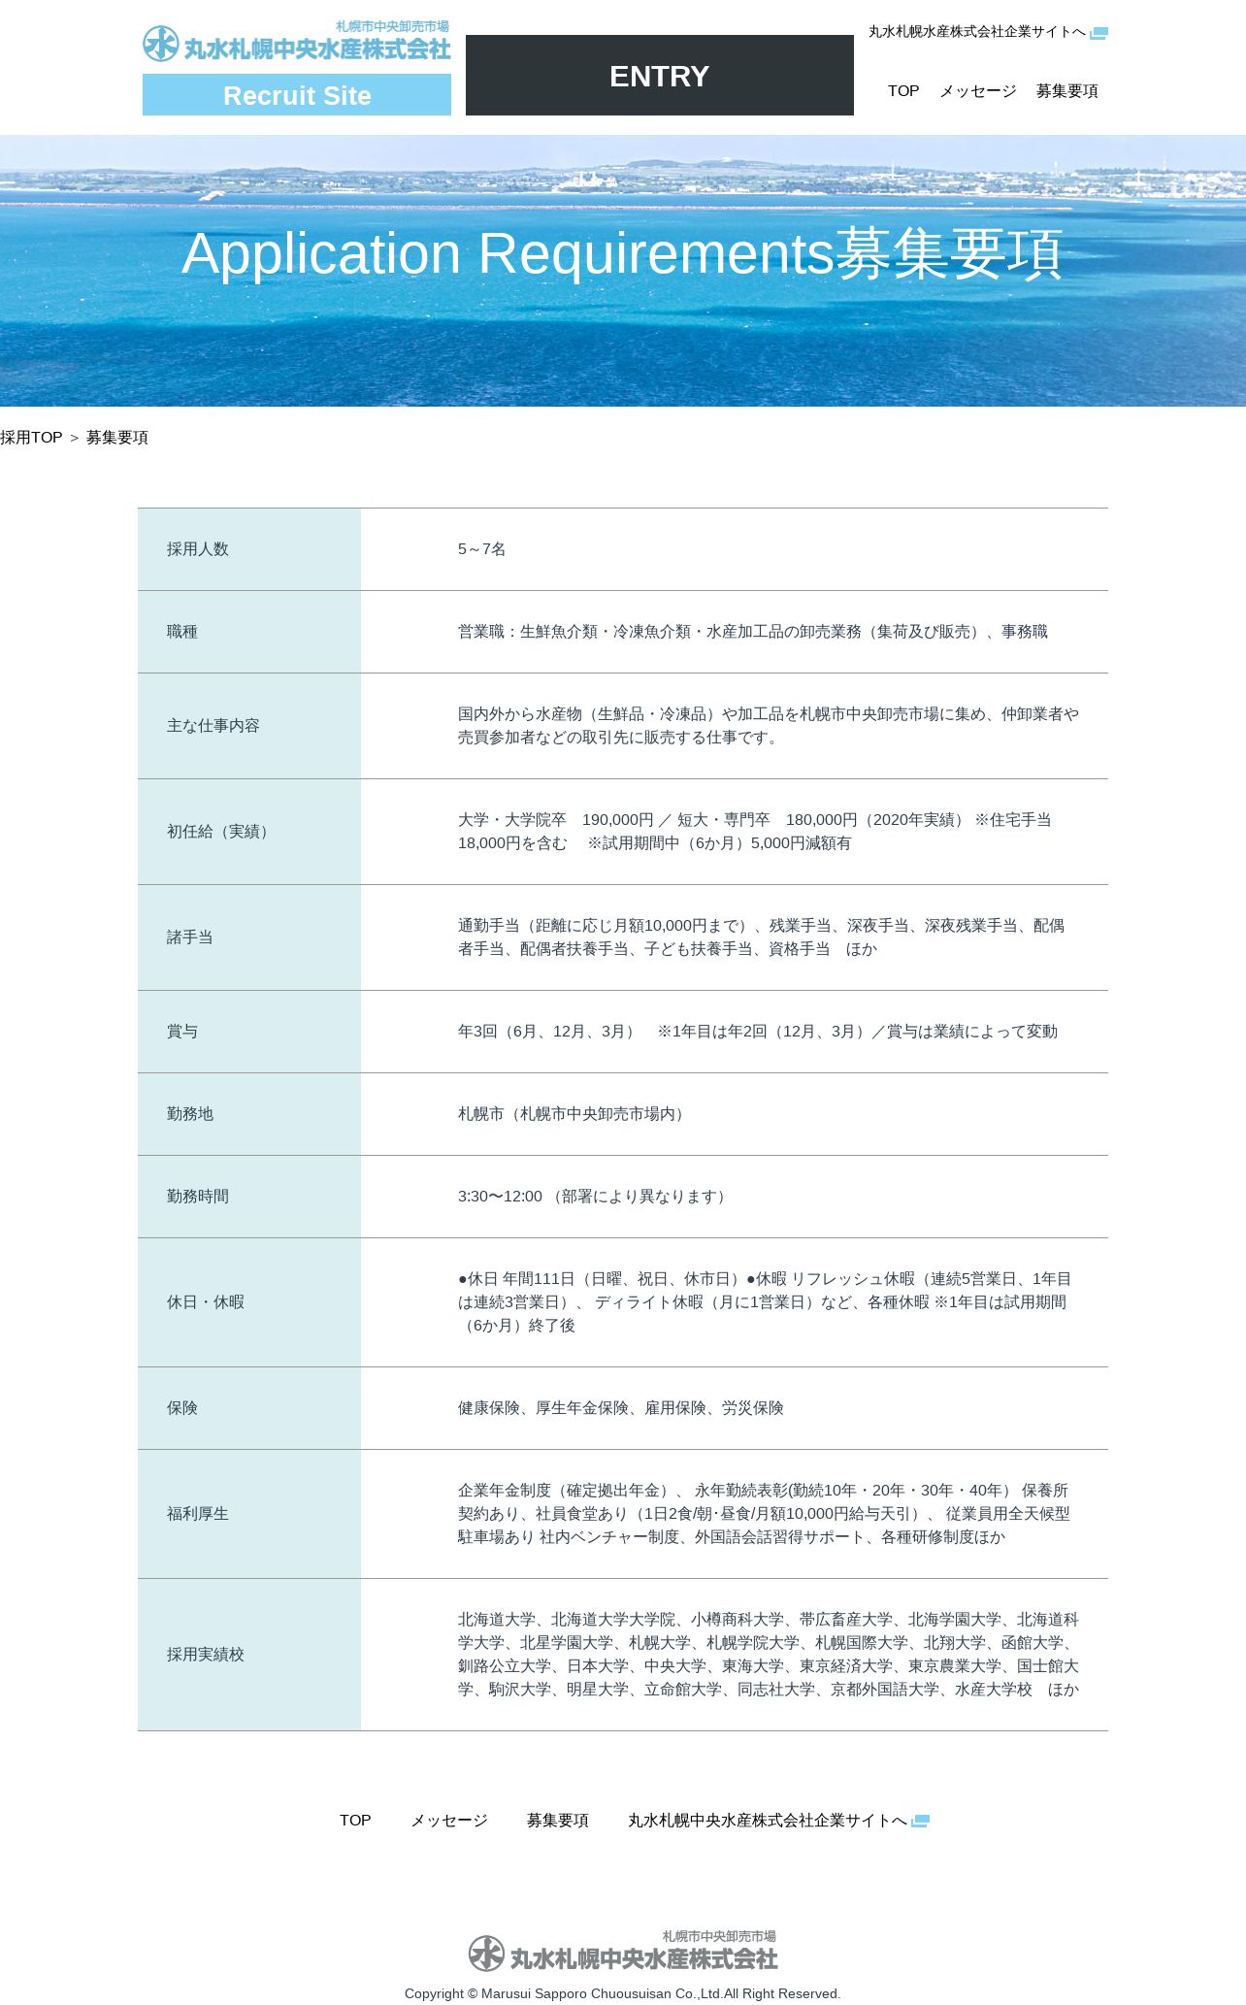Click 募集要項 breadcrumb item

[x=117, y=438]
